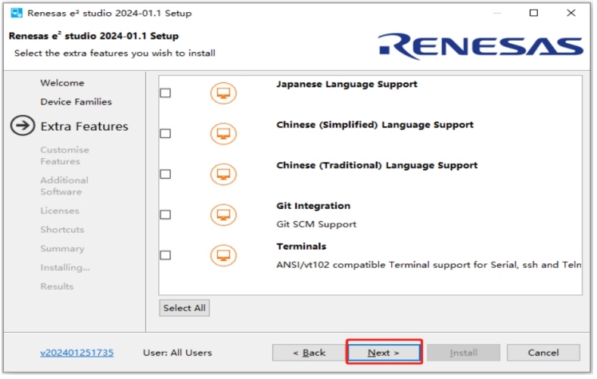Screen dimensions: 597x379
Task: Tick the Chinese (Traditional) Language Support checkbox
Action: coord(166,174)
